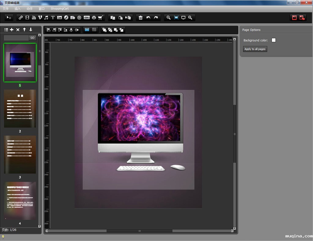Select page 2 thumbnail in page list

pos(20,108)
